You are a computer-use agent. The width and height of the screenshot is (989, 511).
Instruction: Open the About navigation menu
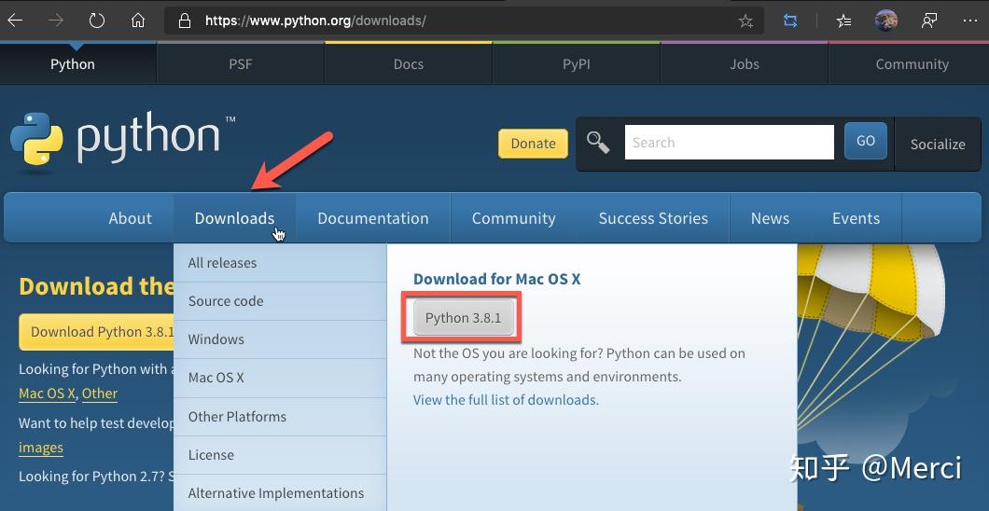click(130, 218)
